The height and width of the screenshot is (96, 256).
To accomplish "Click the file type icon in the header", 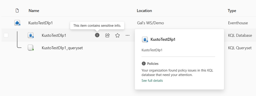I will [17, 10].
